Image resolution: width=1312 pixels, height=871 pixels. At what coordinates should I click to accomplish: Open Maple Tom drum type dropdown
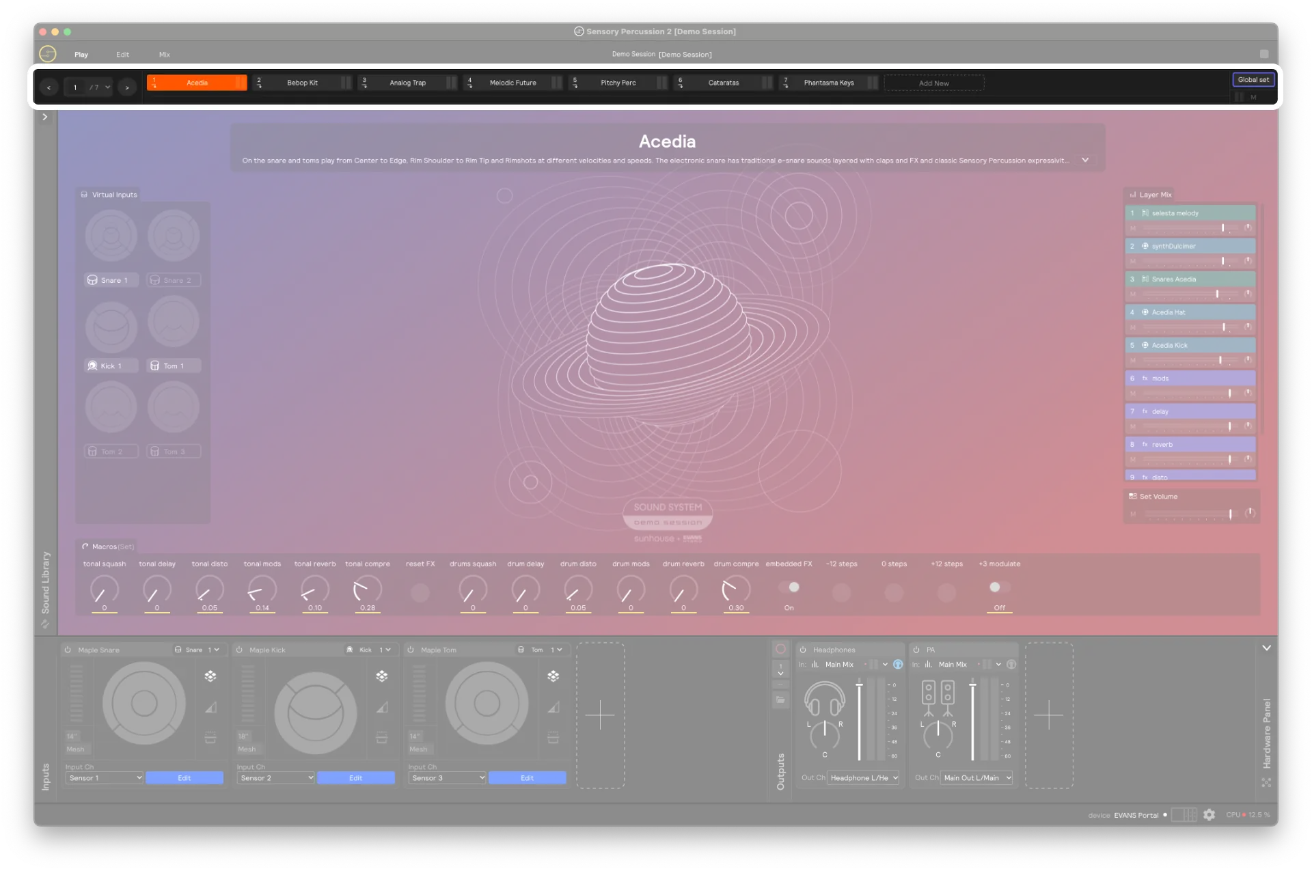pos(540,650)
